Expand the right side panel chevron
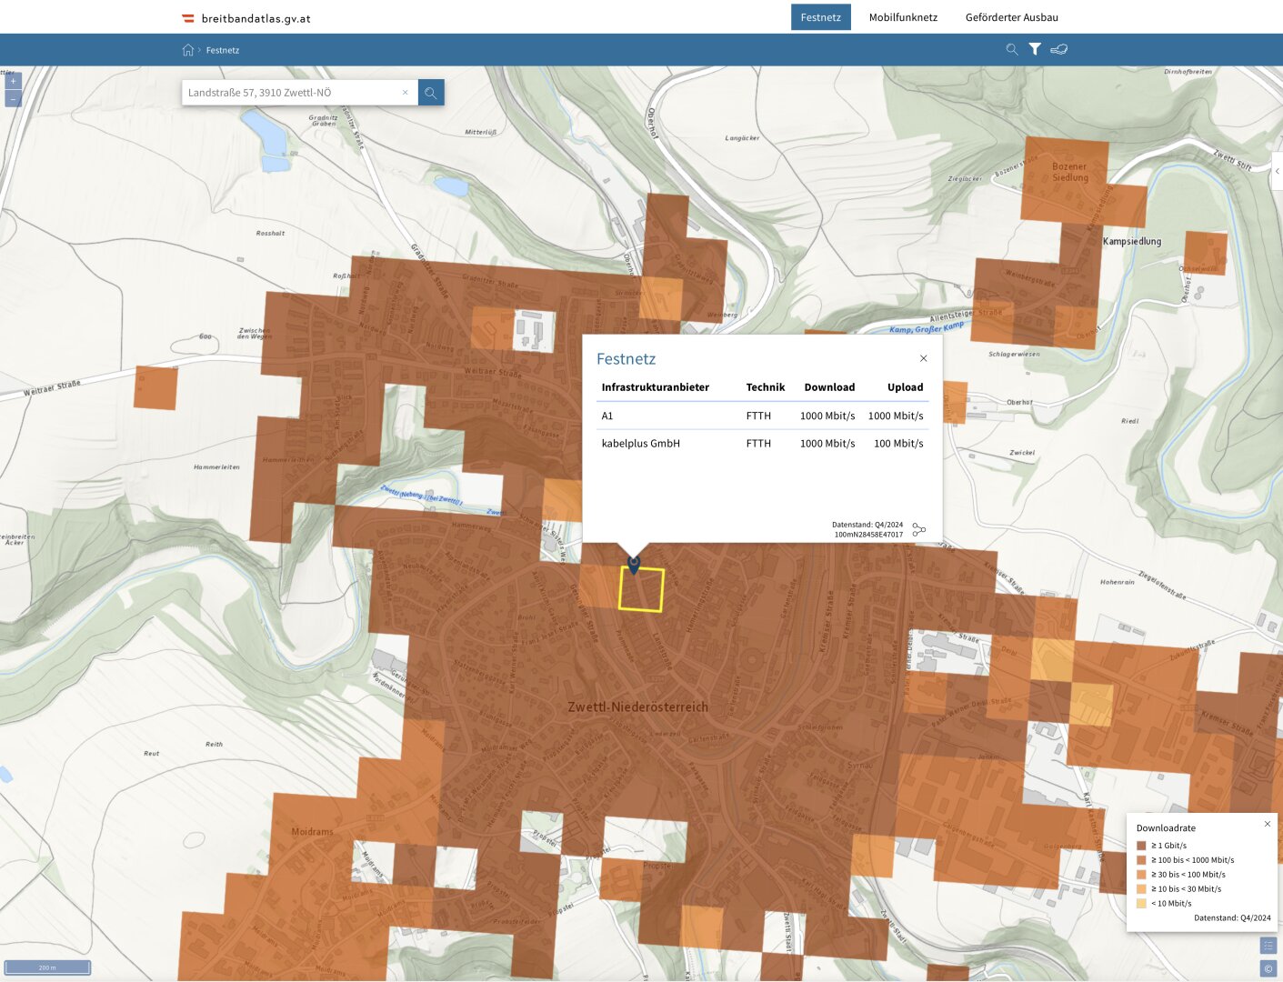 1277,171
